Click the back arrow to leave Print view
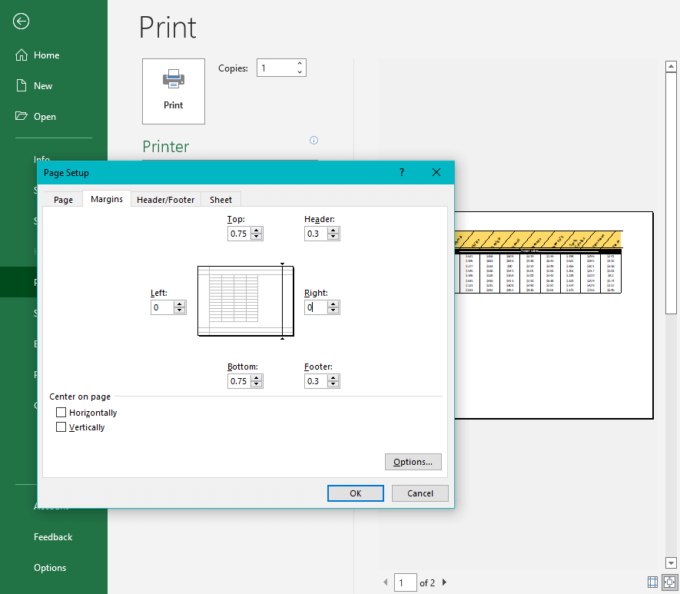 (21, 22)
